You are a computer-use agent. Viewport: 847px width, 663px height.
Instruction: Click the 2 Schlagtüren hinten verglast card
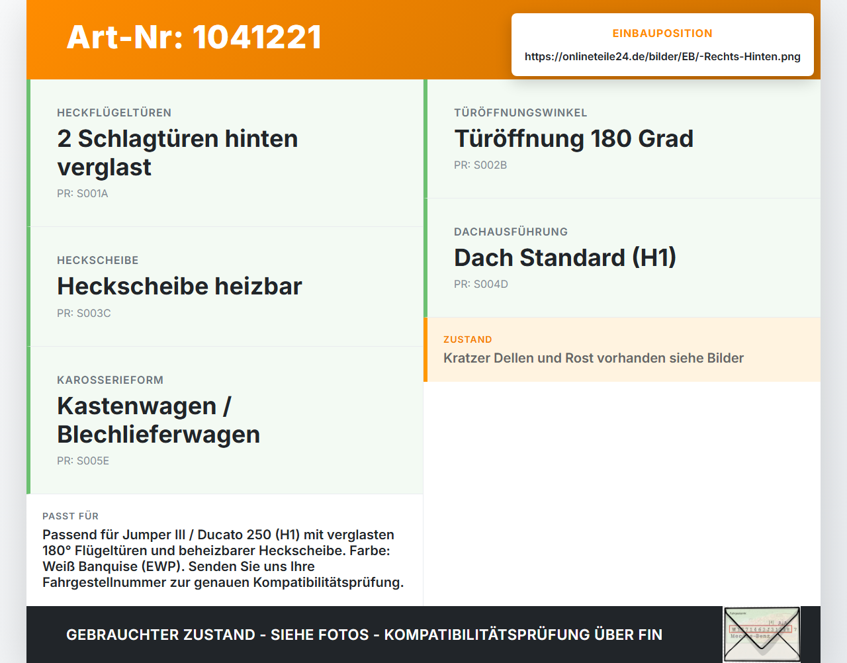pyautogui.click(x=225, y=153)
